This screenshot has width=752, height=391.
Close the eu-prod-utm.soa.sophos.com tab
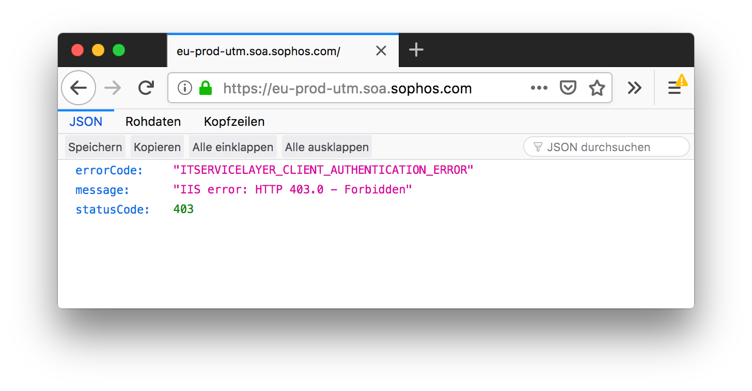[x=381, y=51]
